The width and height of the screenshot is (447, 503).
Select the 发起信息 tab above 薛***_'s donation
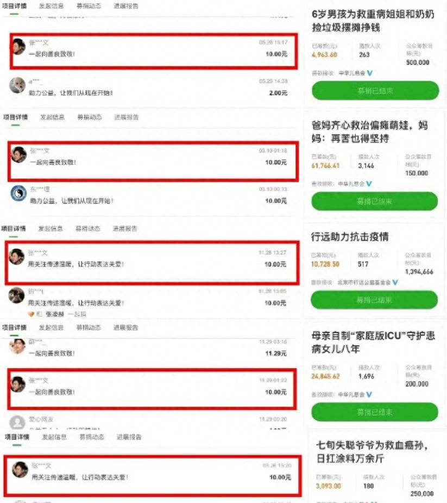tap(51, 327)
